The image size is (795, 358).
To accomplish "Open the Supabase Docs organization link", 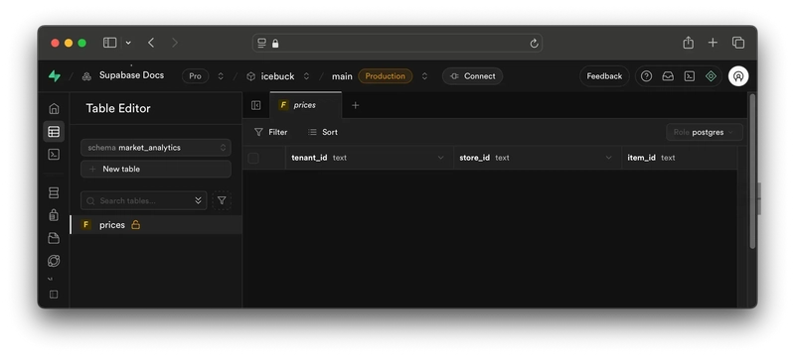I will [x=131, y=75].
